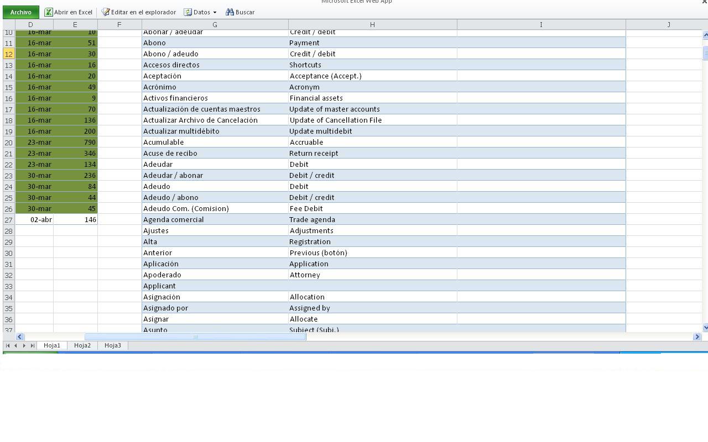Select column E header
The height and width of the screenshot is (442, 708).
coord(75,24)
